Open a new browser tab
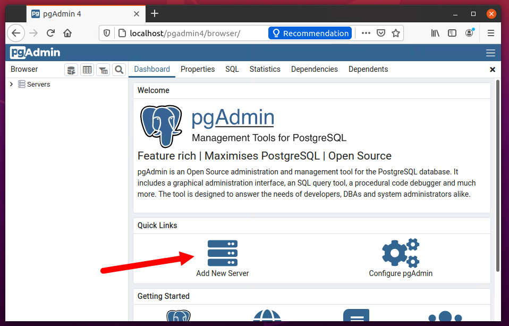This screenshot has height=326, width=509. tap(155, 14)
